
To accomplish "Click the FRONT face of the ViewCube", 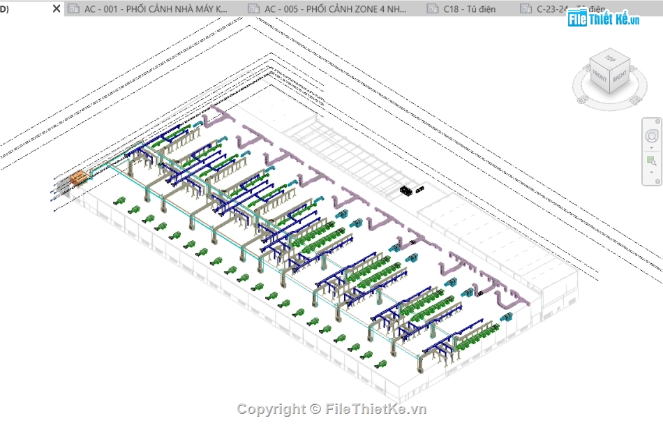I will click(599, 76).
